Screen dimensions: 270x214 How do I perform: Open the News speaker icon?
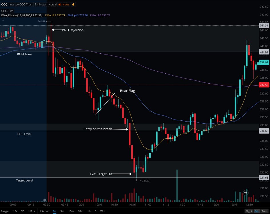(60, 5)
